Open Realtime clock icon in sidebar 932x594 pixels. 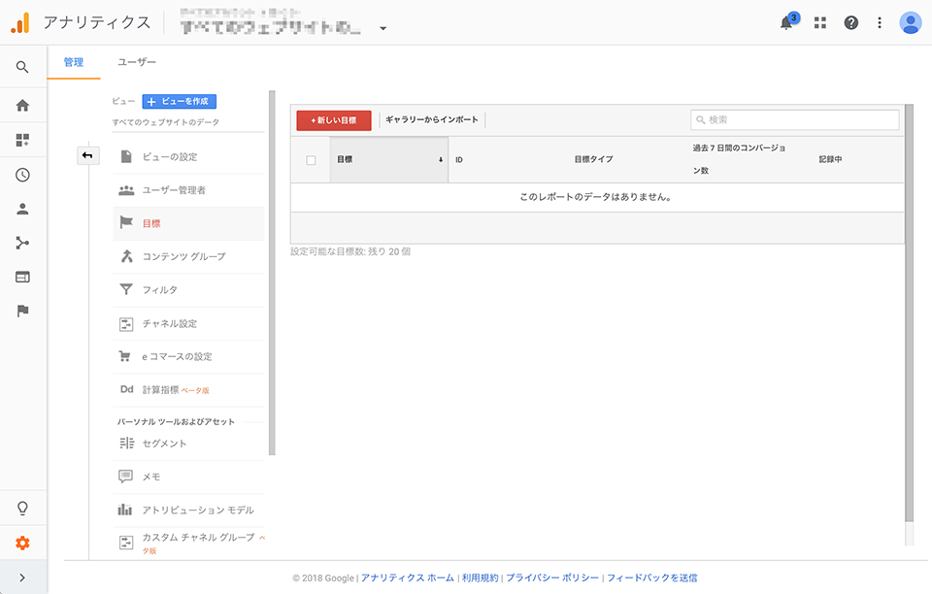point(22,175)
